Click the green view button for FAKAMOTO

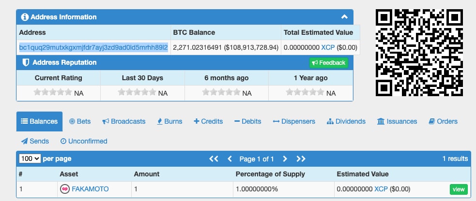point(459,189)
